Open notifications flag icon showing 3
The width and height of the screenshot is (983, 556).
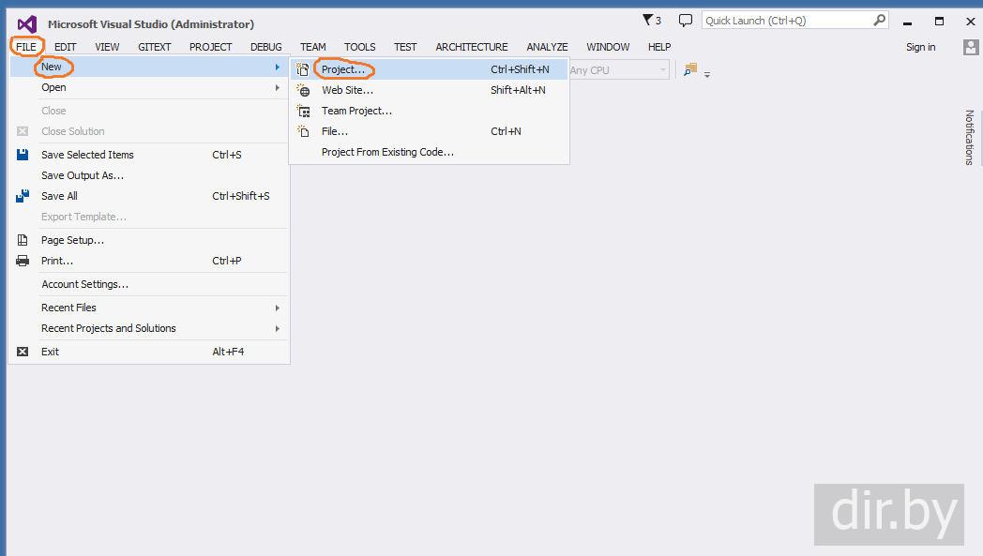pyautogui.click(x=652, y=21)
